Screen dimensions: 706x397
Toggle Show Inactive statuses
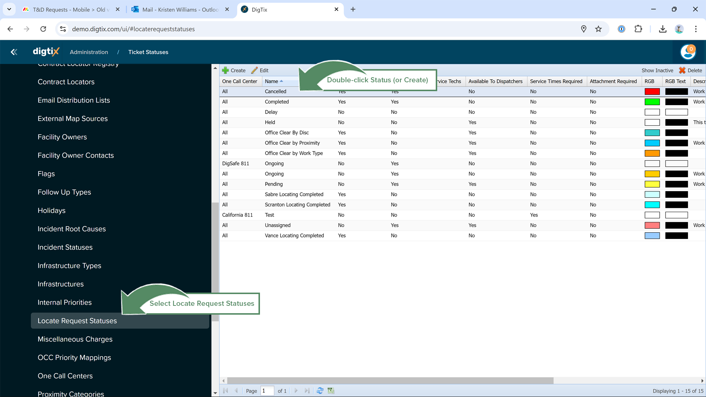[657, 70]
